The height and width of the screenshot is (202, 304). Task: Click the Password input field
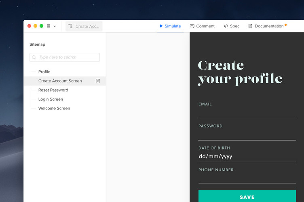point(247,135)
